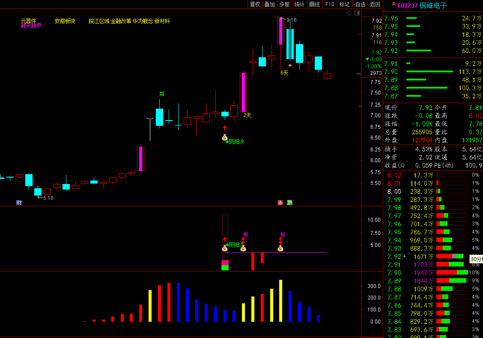483x338 pixels.
Task: Click the 7.90 price distribution bar
Action: (x=452, y=273)
